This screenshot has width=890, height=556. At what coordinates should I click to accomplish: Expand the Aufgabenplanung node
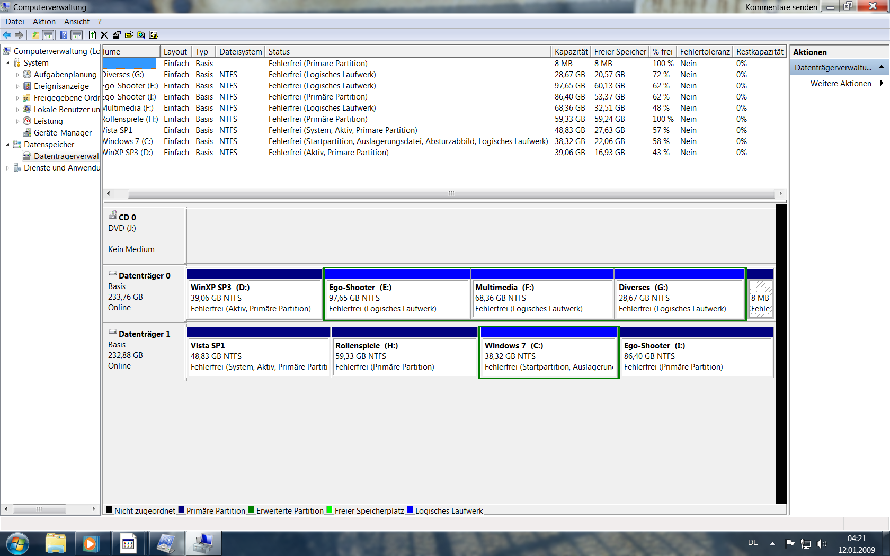click(17, 75)
